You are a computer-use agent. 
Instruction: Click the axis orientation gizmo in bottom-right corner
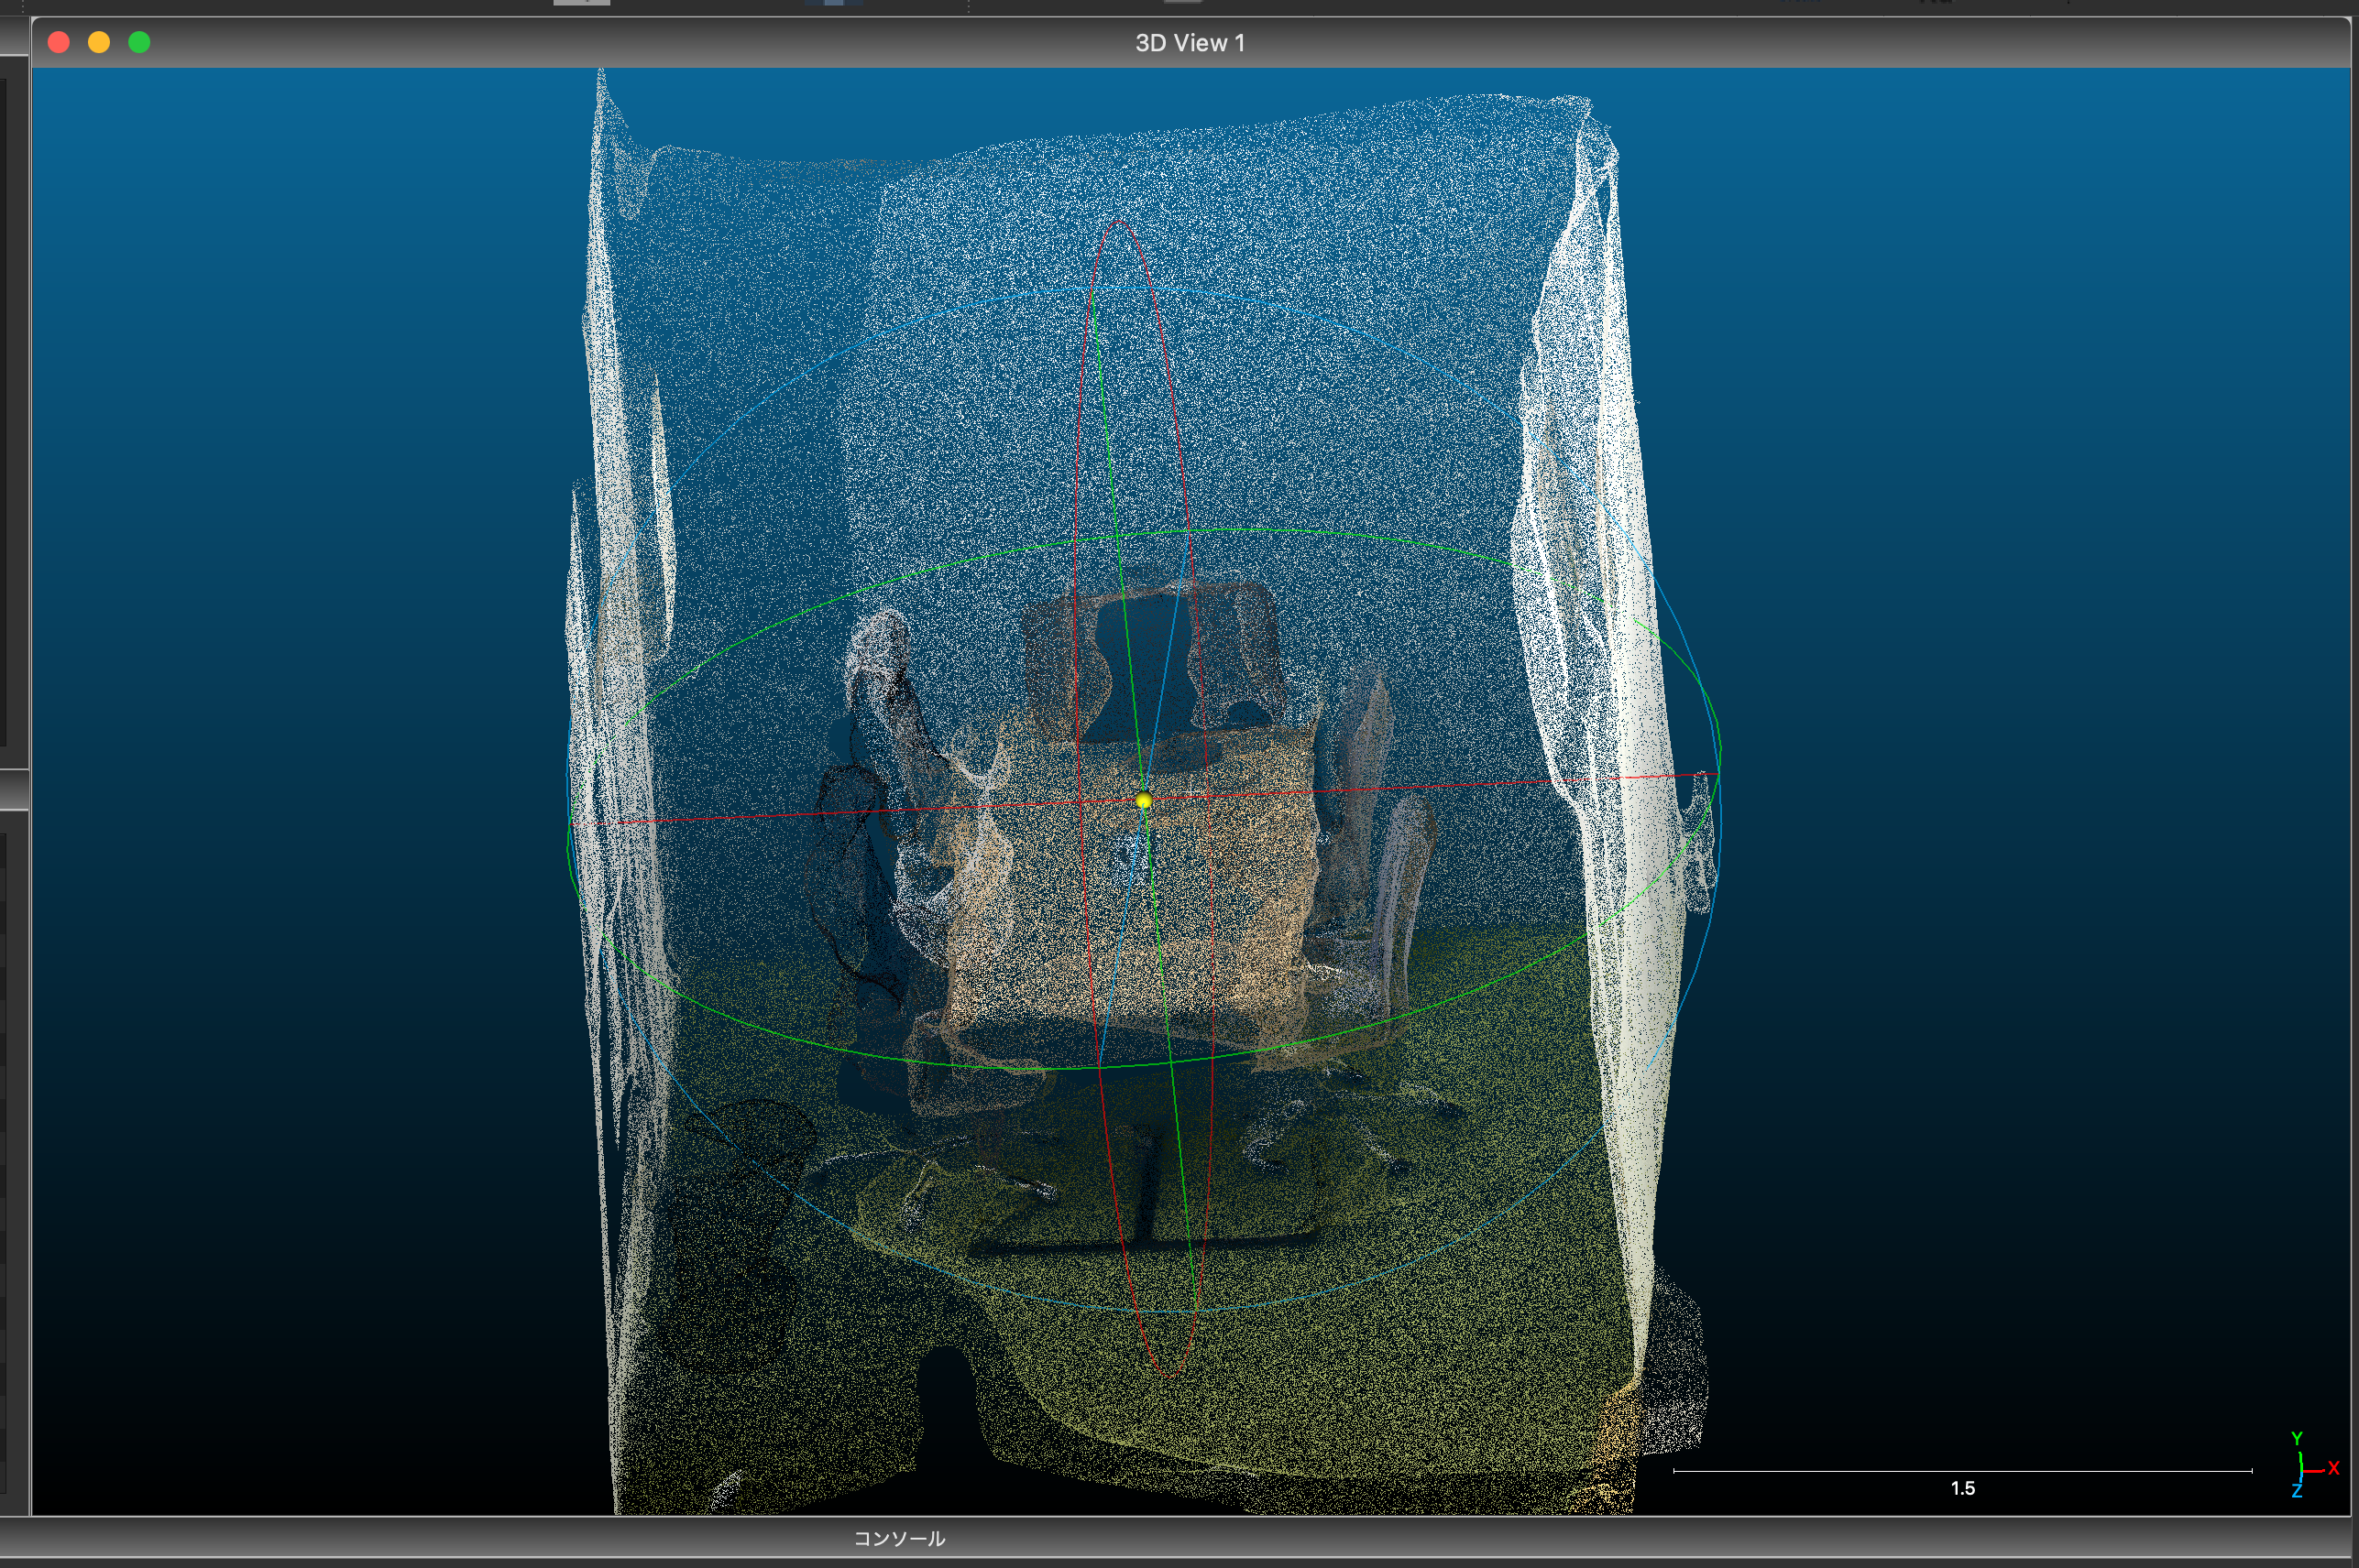pos(2301,1470)
